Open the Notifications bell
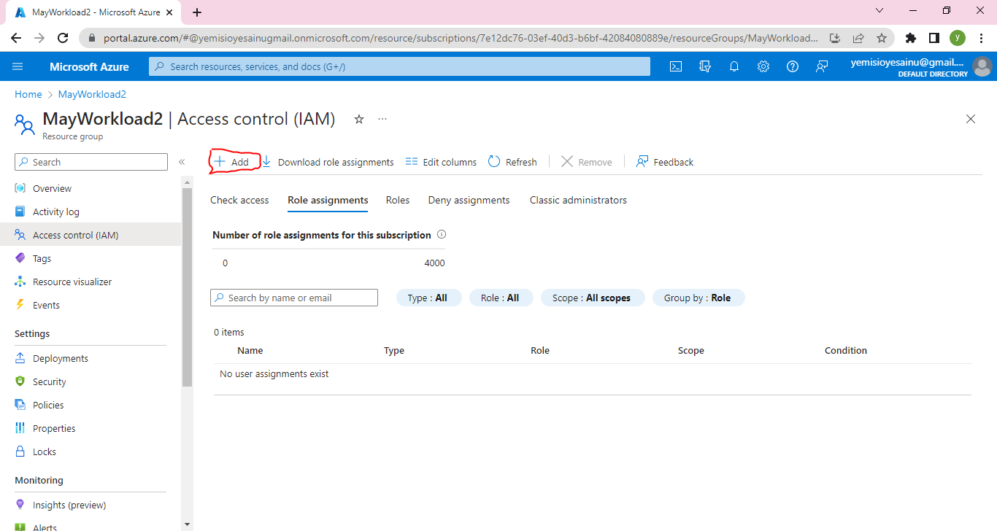 [734, 66]
